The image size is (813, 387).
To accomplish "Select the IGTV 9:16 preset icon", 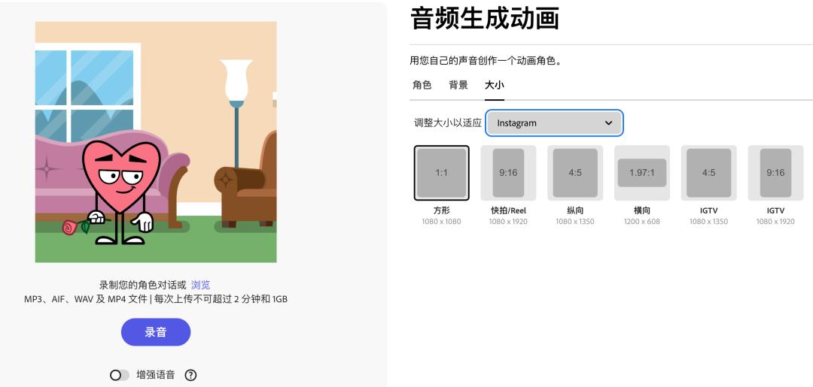I will (x=775, y=173).
